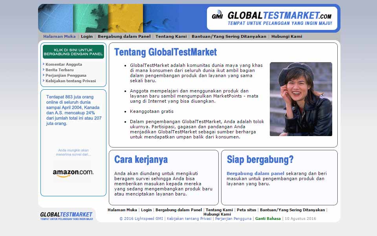Open Komentar Anggota sidebar link

64,64
